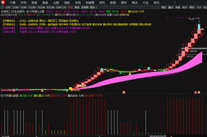Screen dimensions: 207x137
Task: Click the 量化拉升: 0.00 indicator value
Action: point(59,96)
